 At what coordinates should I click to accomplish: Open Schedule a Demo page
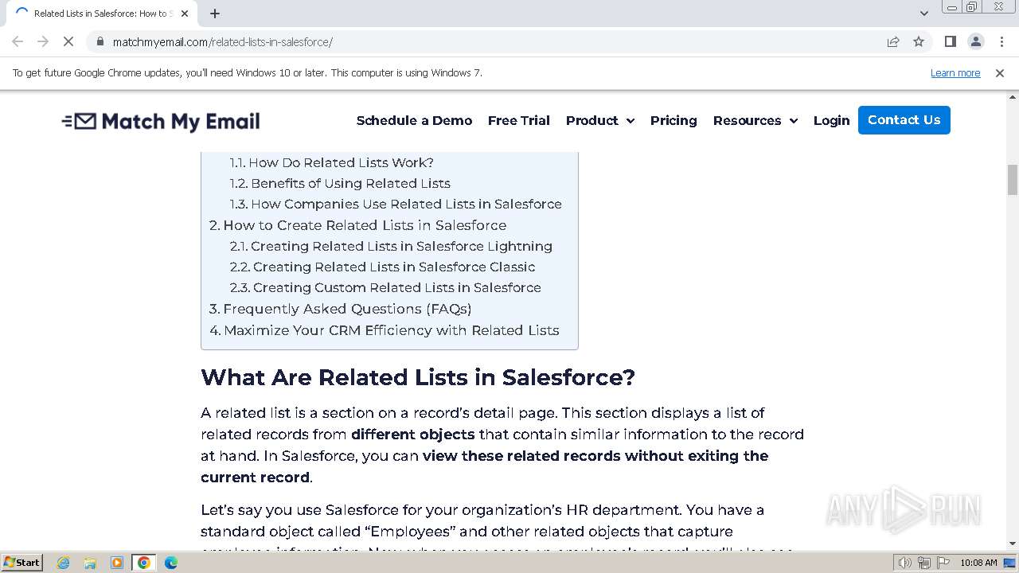(414, 120)
